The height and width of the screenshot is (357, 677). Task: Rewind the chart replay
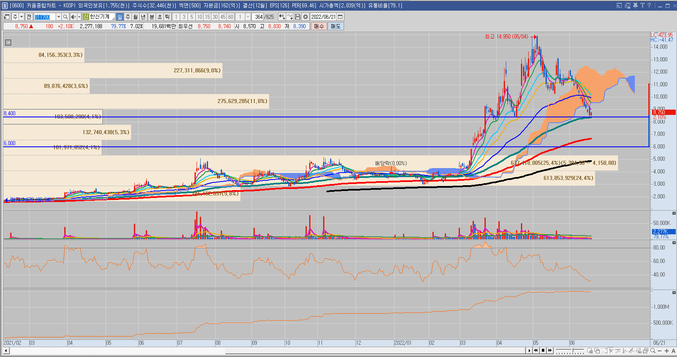click(536, 350)
